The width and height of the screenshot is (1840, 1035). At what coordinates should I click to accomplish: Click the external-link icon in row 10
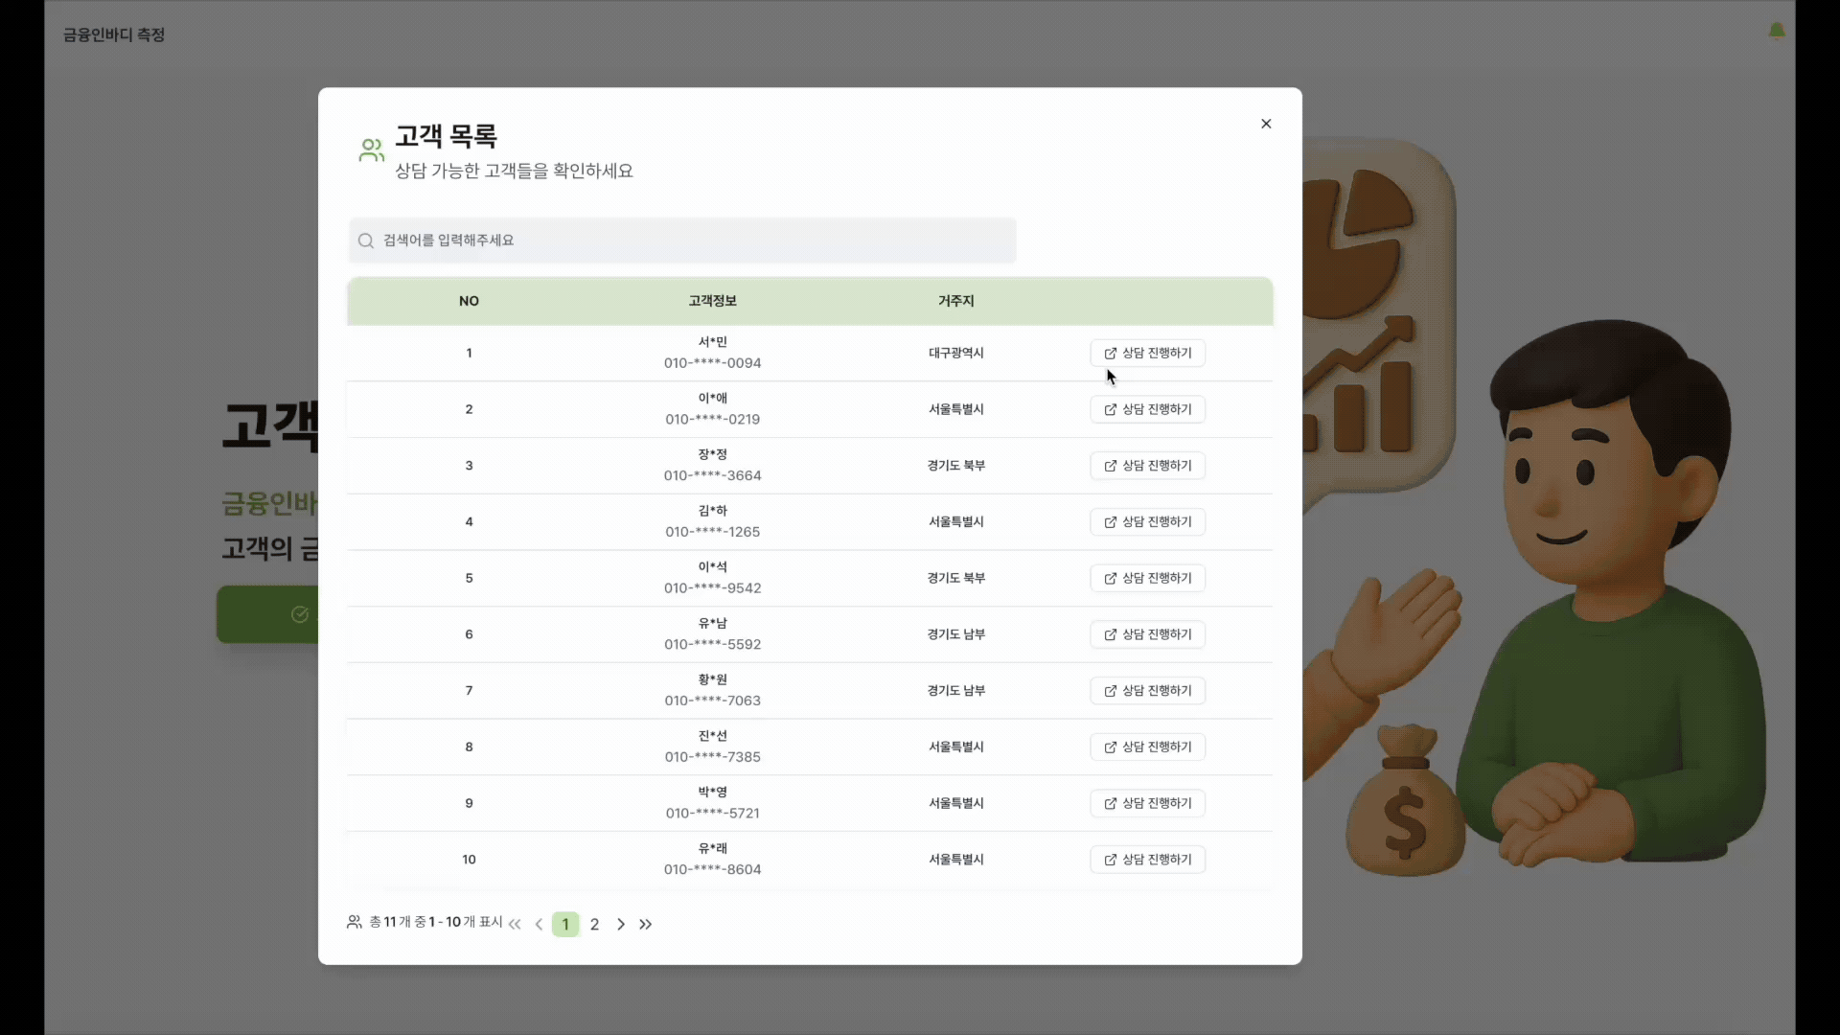click(1110, 861)
